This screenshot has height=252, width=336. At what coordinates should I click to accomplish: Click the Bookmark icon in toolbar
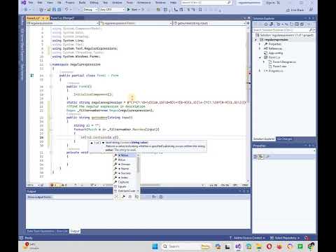pos(200,10)
